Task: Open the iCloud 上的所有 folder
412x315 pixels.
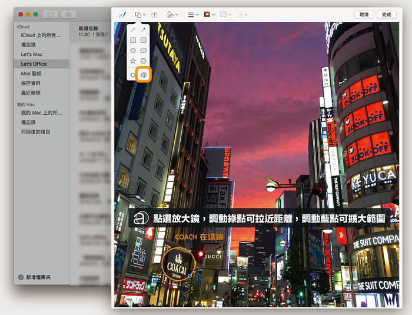Action: pos(42,35)
